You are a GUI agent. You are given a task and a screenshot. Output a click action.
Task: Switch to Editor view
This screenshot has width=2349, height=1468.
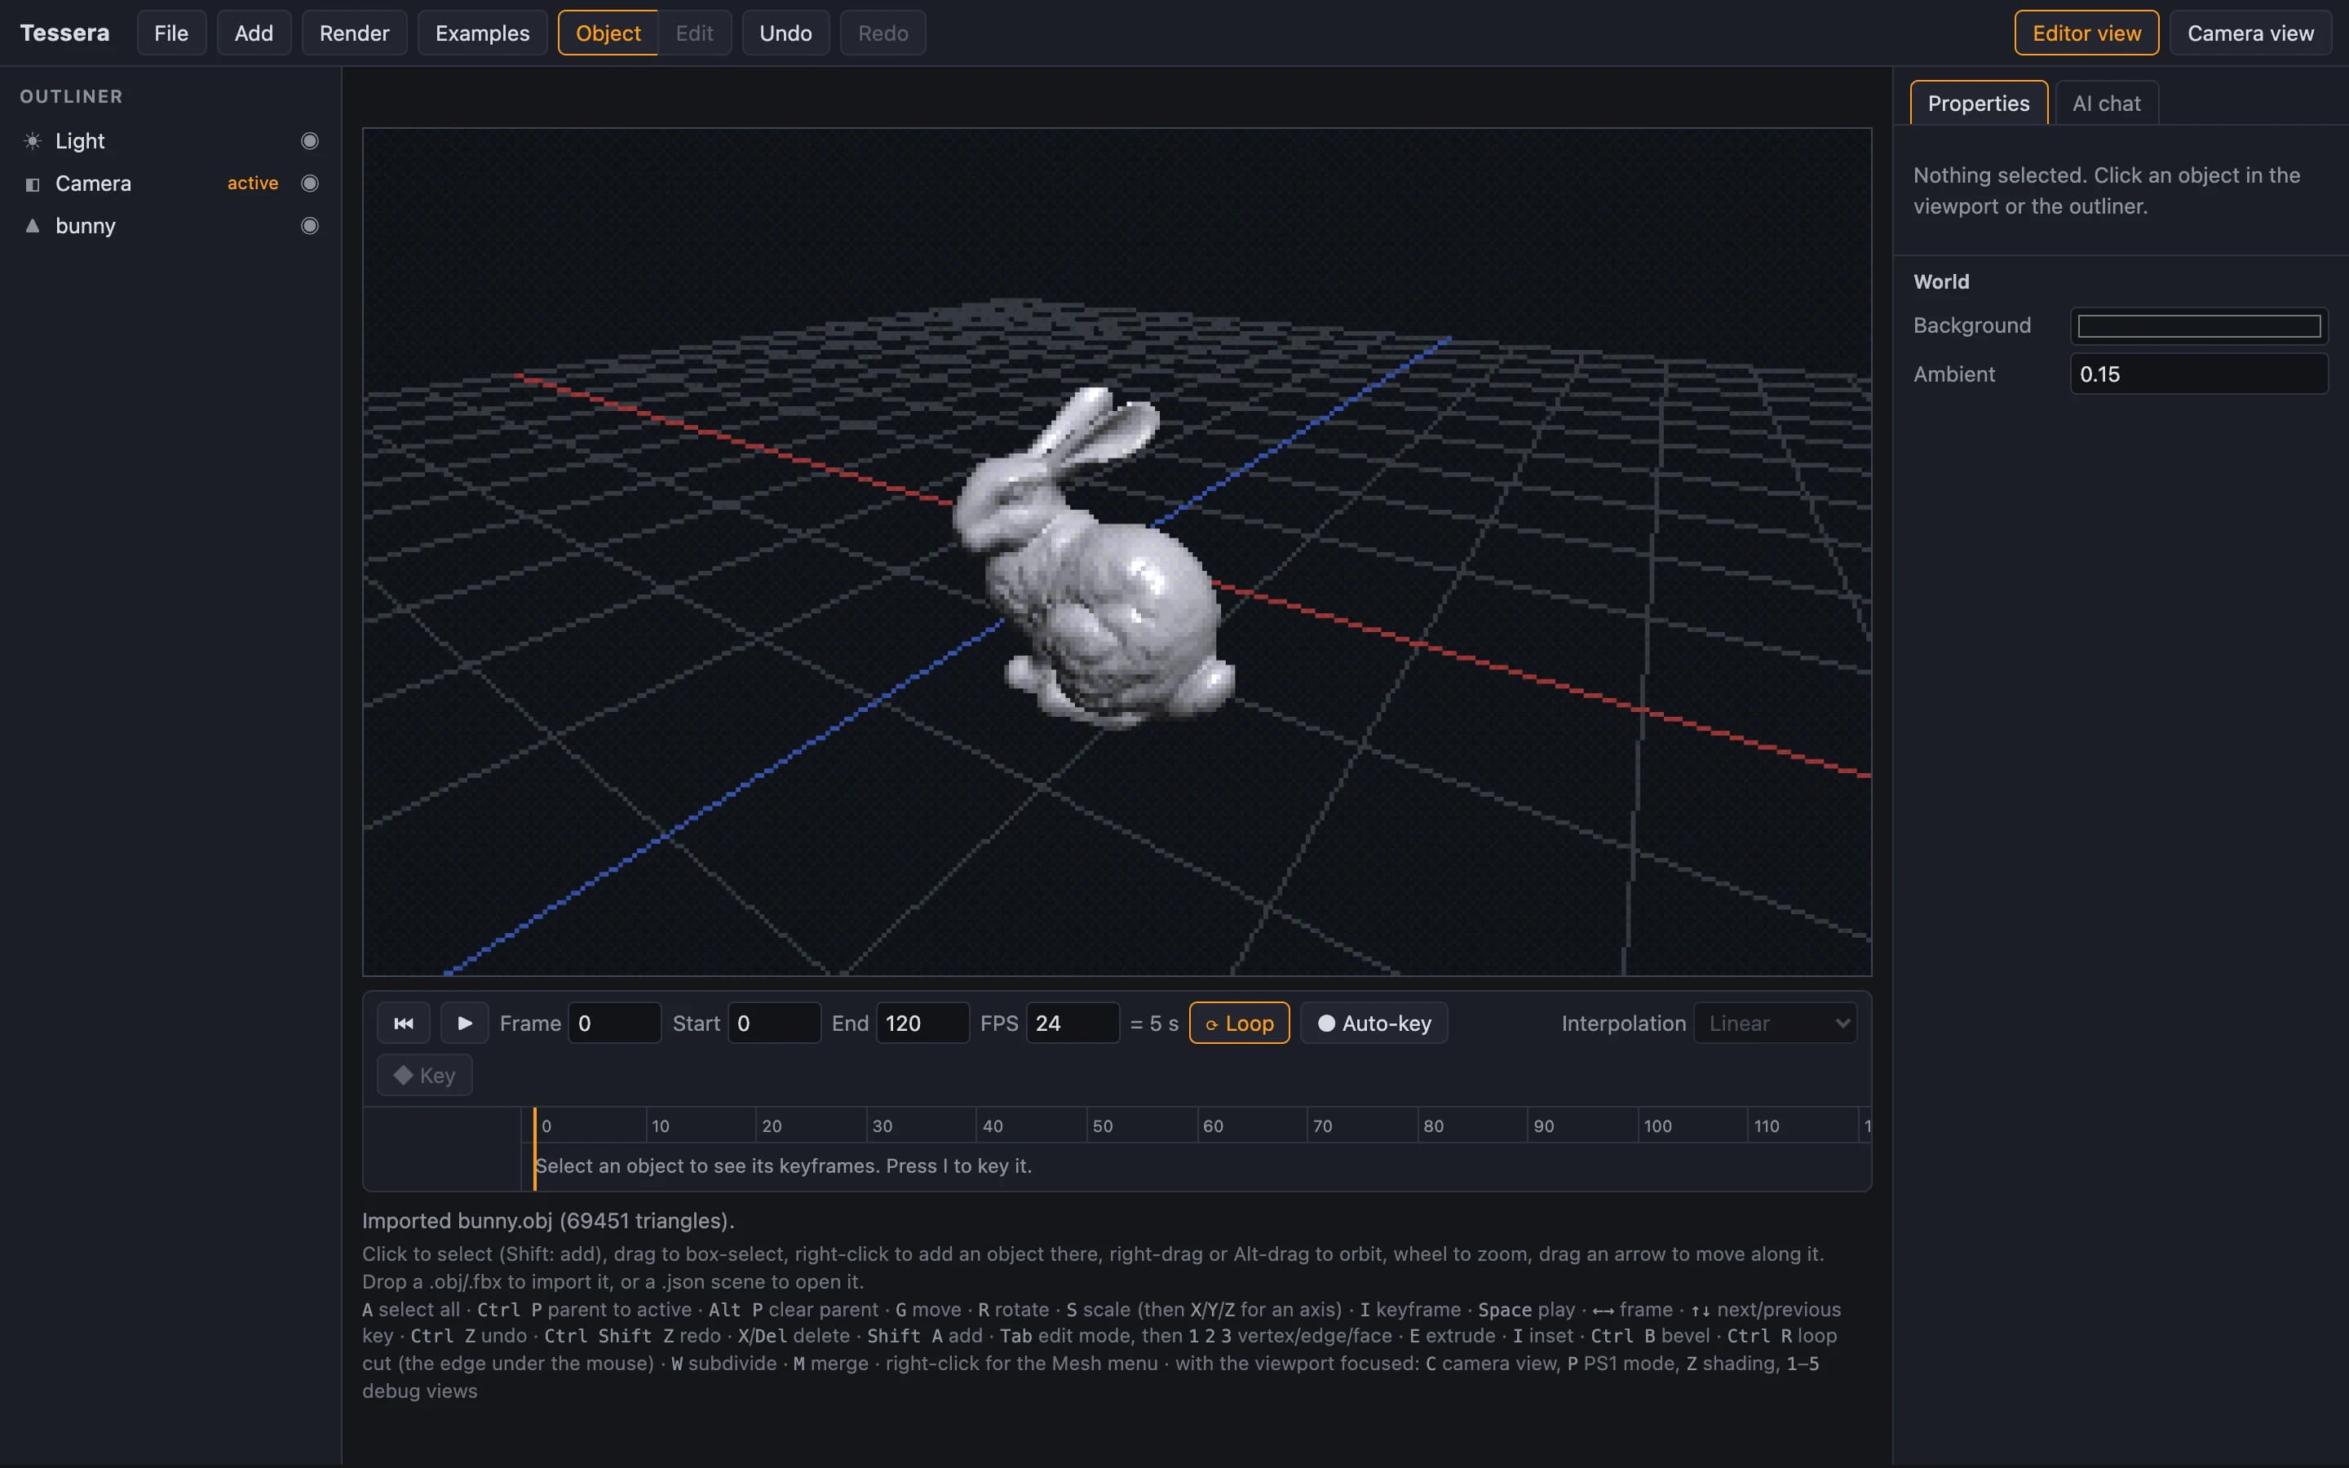(x=2086, y=33)
